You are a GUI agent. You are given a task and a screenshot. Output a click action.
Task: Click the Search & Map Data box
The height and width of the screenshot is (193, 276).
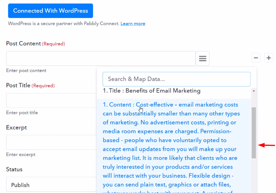176,79
